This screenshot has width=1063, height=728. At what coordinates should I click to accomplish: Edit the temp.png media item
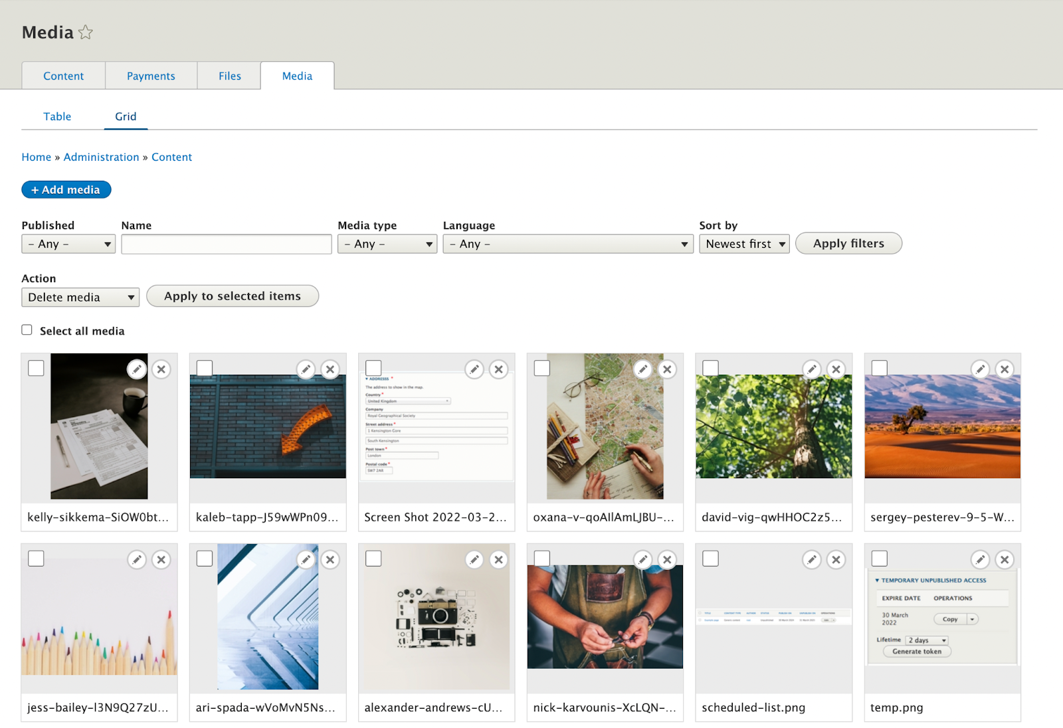[x=981, y=560]
